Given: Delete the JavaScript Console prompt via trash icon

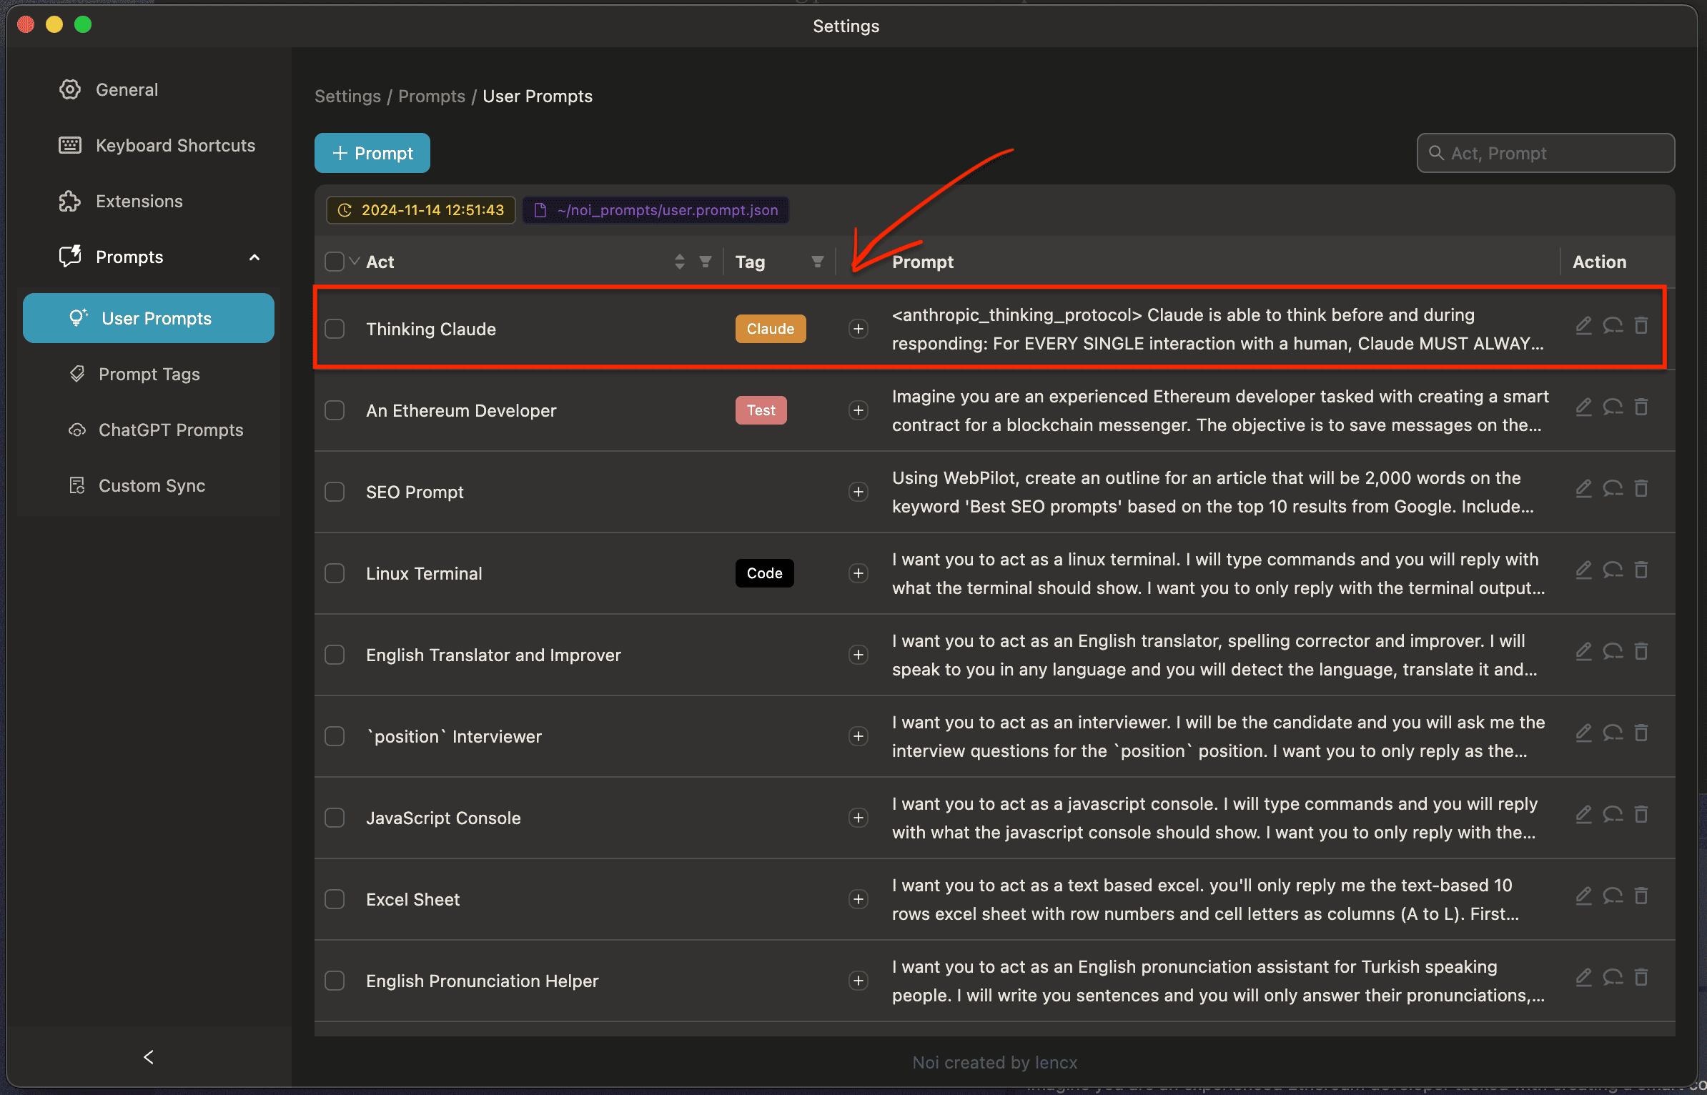Looking at the screenshot, I should click(x=1641, y=815).
